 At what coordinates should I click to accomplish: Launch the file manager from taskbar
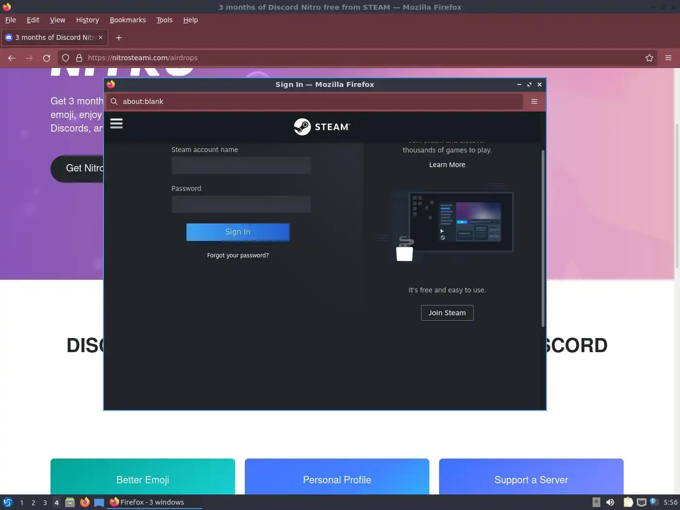[70, 502]
